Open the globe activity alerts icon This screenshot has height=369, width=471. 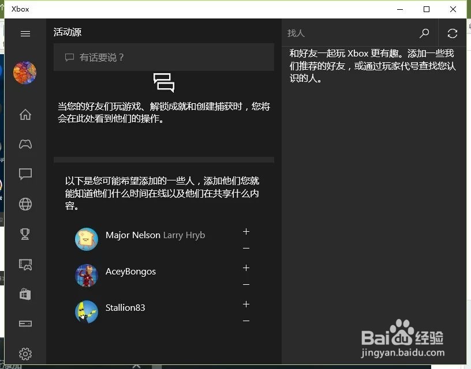coord(25,204)
